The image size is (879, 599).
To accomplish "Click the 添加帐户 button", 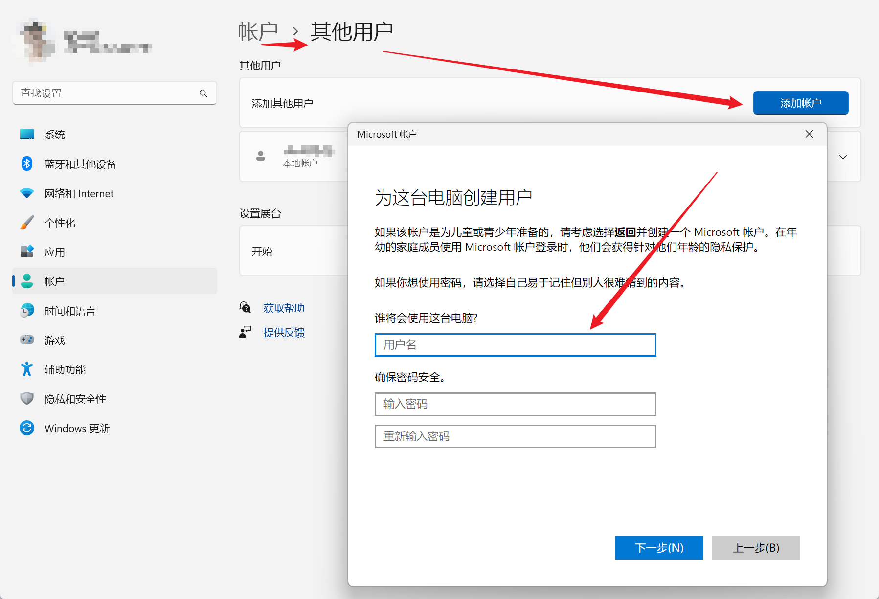I will click(800, 103).
